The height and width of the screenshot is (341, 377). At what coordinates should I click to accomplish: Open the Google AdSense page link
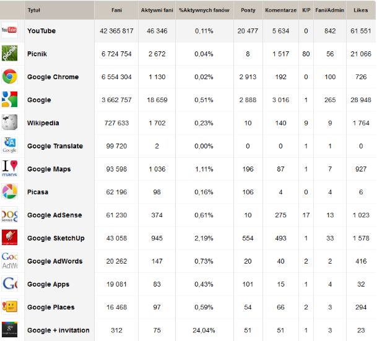pos(54,215)
